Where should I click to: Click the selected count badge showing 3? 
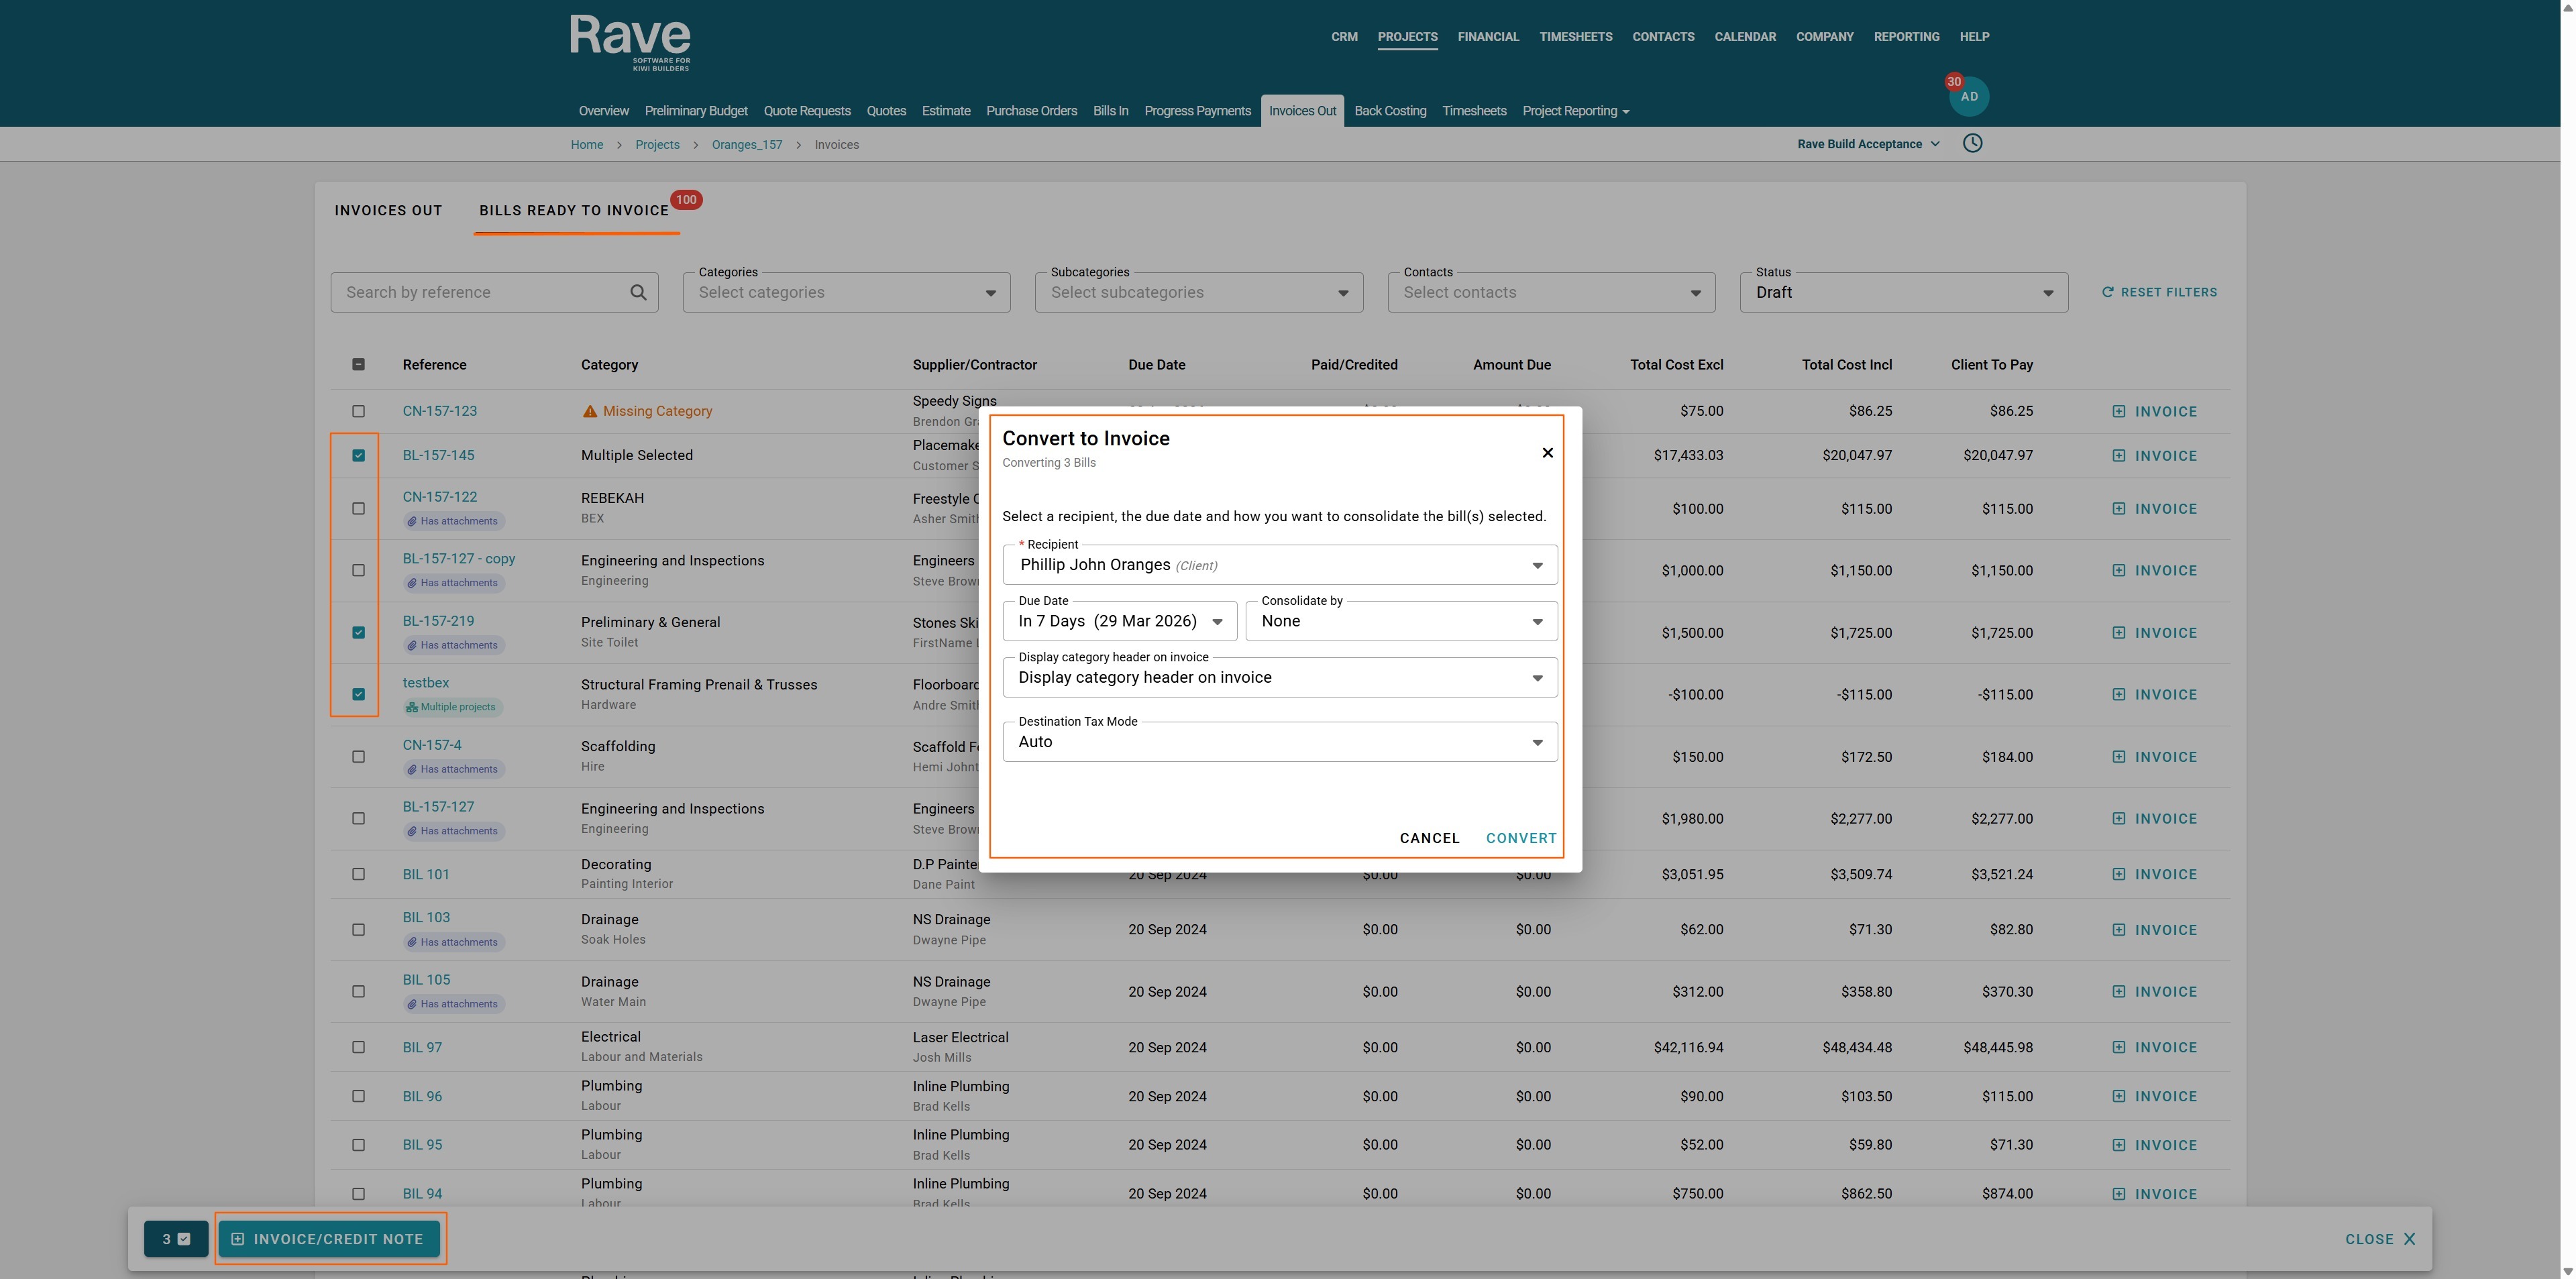[176, 1239]
